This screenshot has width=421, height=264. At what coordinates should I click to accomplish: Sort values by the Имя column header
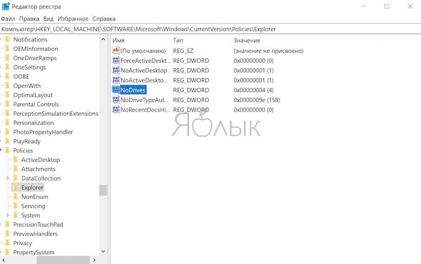click(141, 40)
